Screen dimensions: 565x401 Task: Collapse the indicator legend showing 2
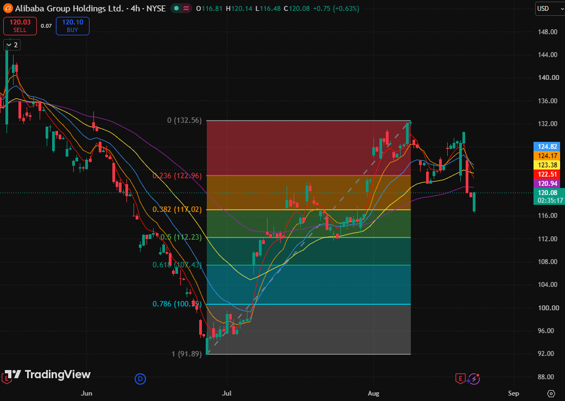(12, 45)
